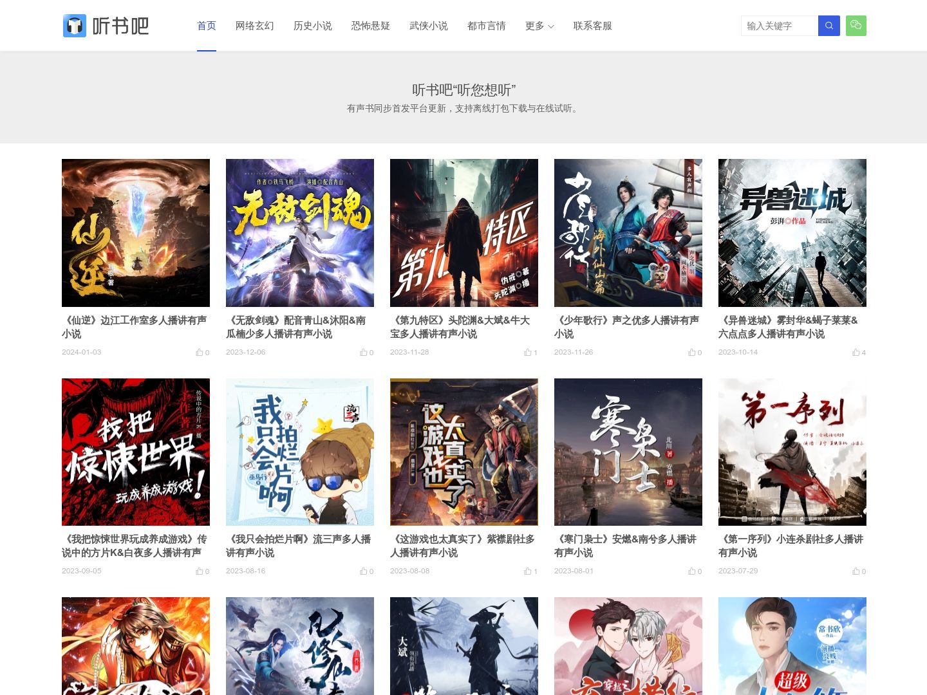Screen dimensions: 927x695
Task: Click the date 2024-01-03
Action: 81,352
